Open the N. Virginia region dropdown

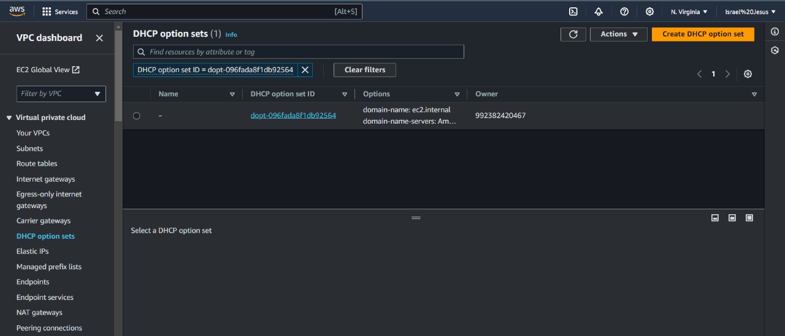pyautogui.click(x=689, y=12)
